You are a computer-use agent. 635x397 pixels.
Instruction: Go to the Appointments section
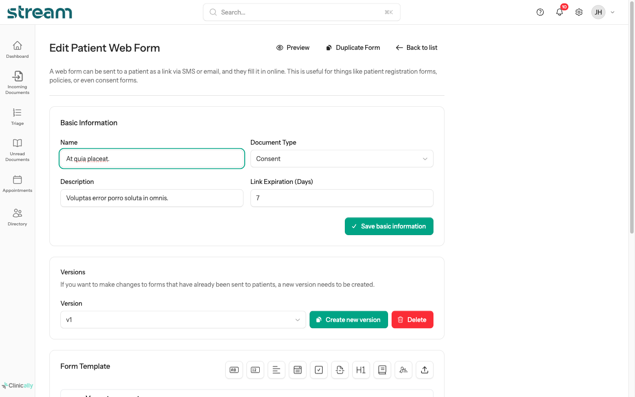17,183
